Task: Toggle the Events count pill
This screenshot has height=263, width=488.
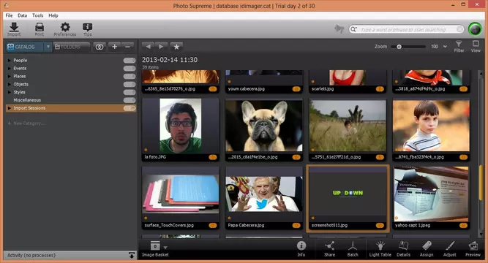Action: tap(129, 69)
